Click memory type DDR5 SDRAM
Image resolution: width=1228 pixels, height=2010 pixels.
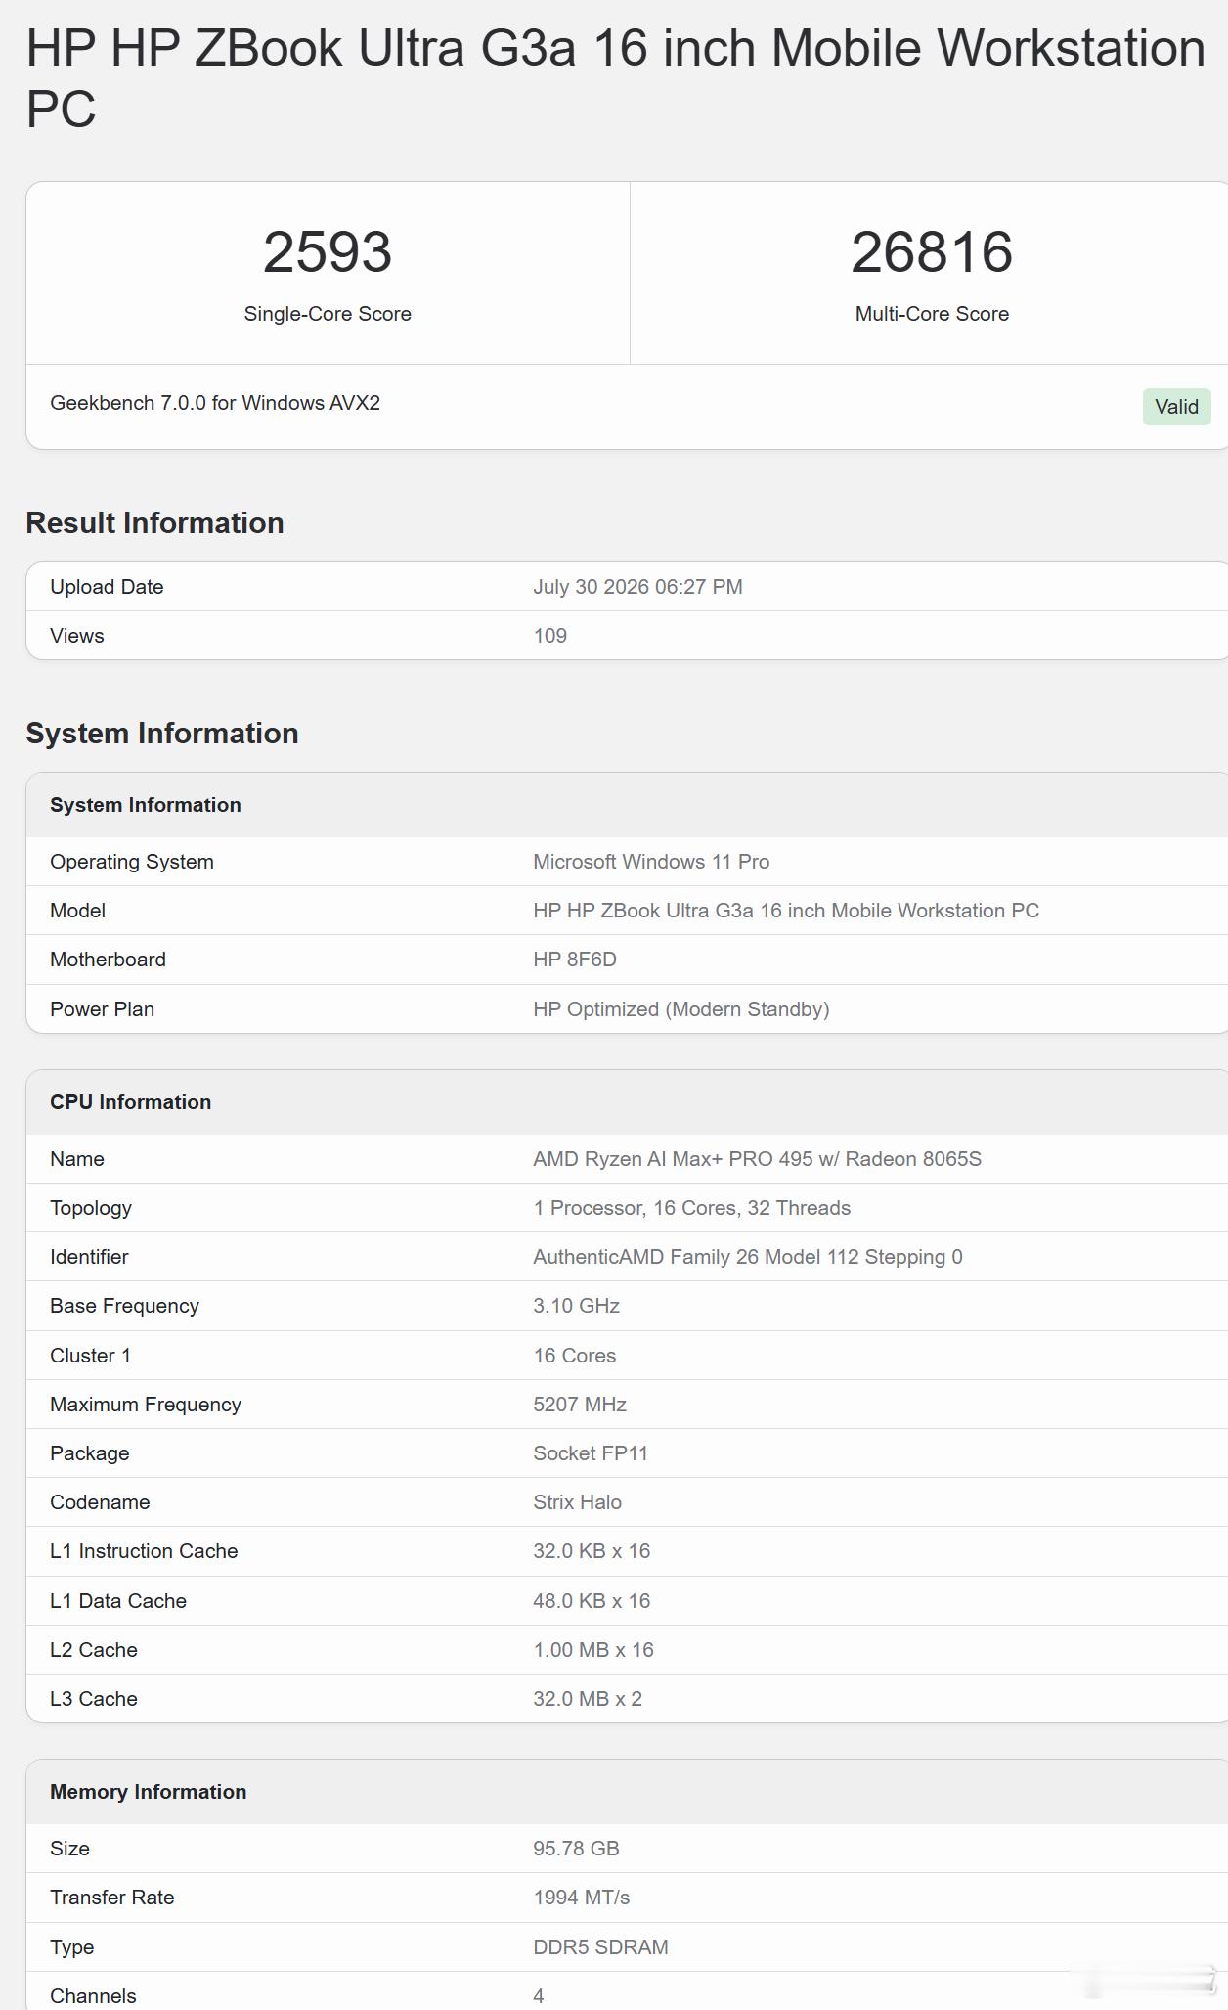coord(600,1947)
